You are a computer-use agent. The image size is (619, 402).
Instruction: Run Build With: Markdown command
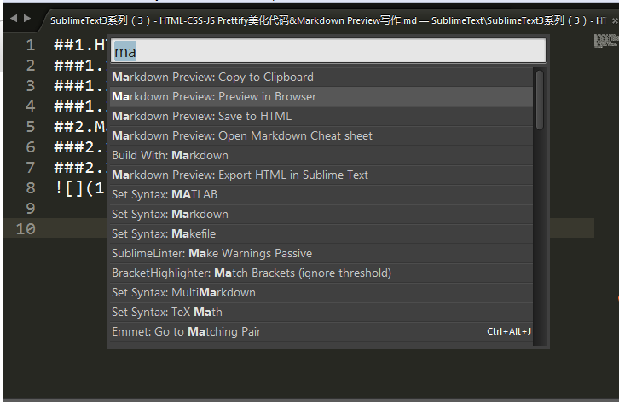tap(321, 156)
